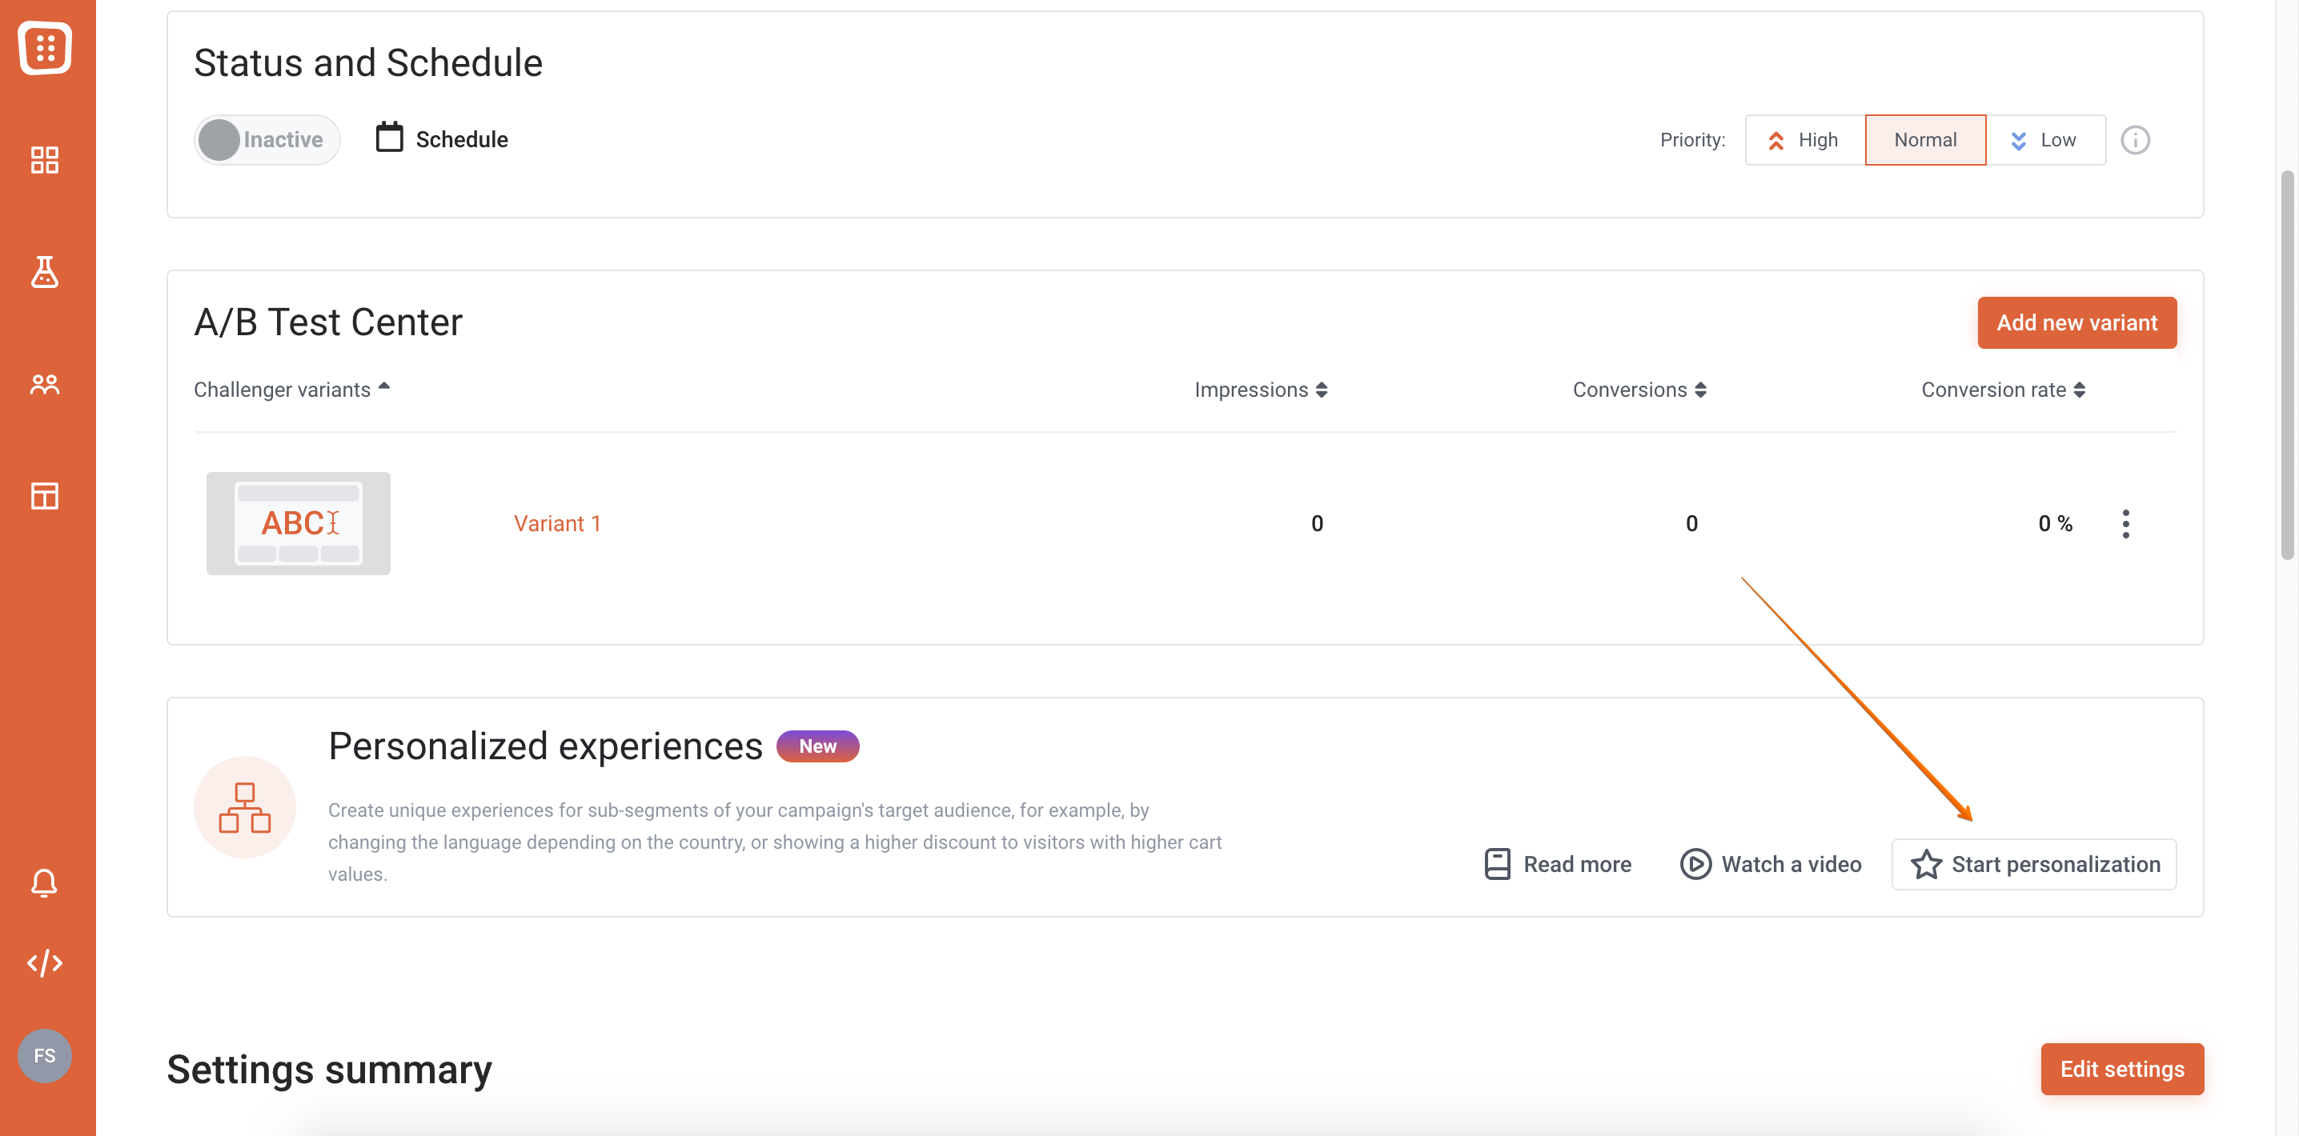Set priority to High

coord(1804,140)
